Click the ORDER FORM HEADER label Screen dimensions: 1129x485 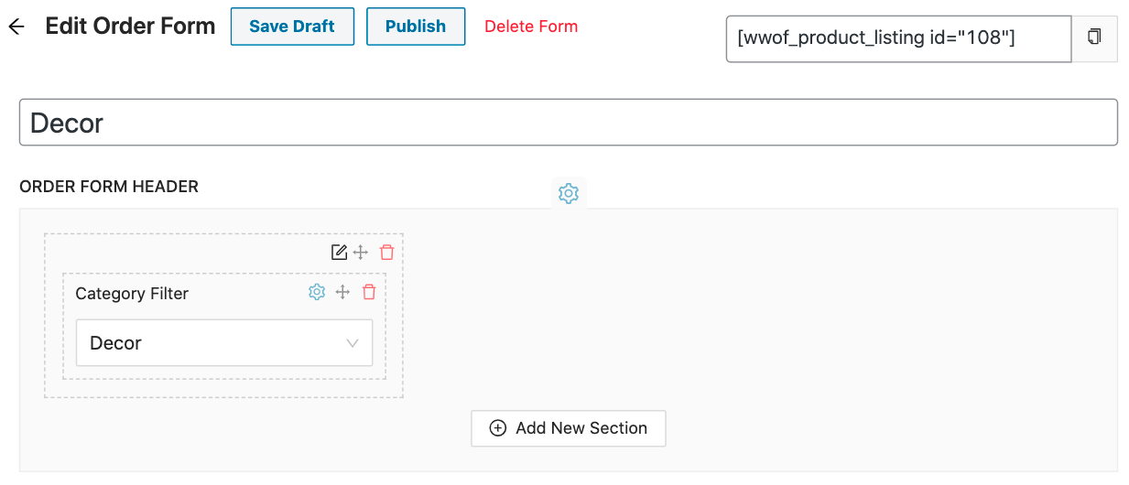(x=109, y=187)
